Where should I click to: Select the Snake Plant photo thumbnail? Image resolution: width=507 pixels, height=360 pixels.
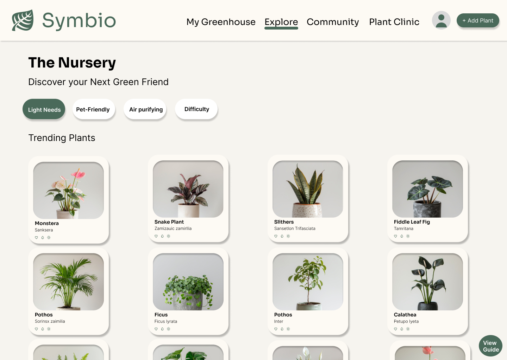tap(188, 189)
